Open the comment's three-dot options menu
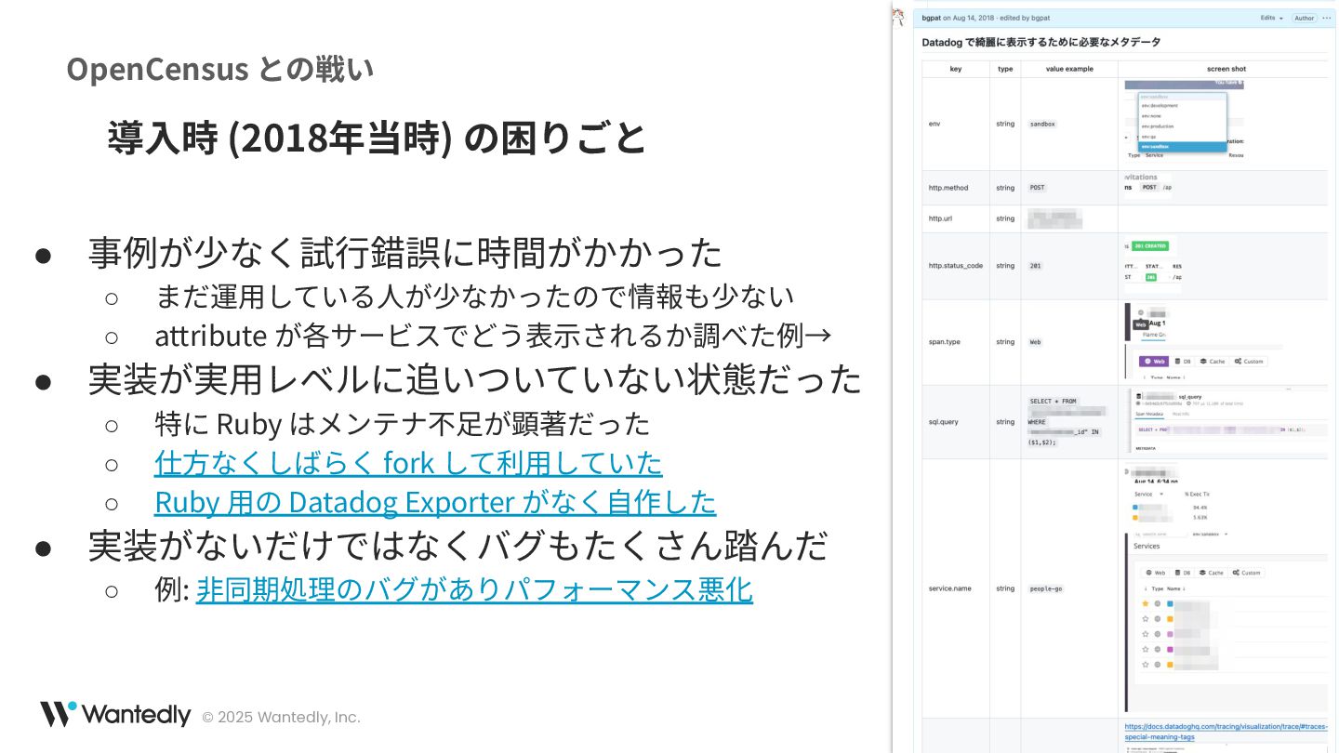The image size is (1339, 753). pyautogui.click(x=1327, y=18)
